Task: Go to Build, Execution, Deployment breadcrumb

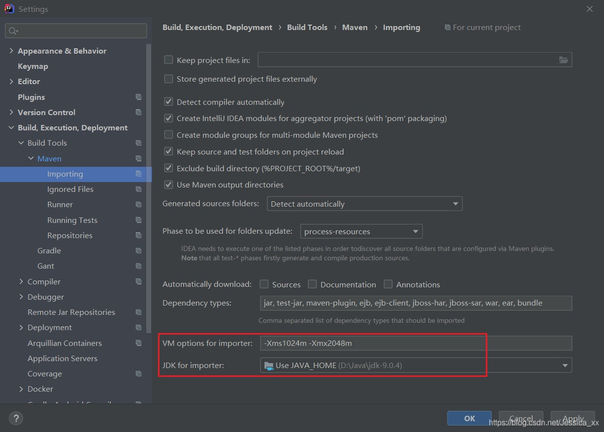Action: pos(218,28)
